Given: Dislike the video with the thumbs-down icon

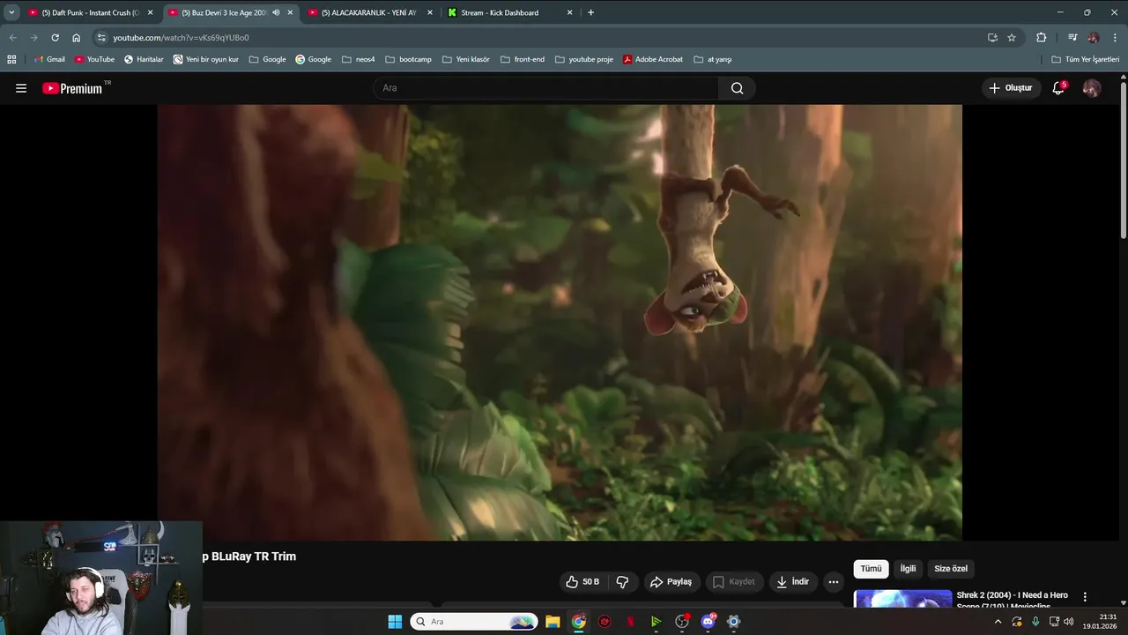Looking at the screenshot, I should click(x=622, y=582).
